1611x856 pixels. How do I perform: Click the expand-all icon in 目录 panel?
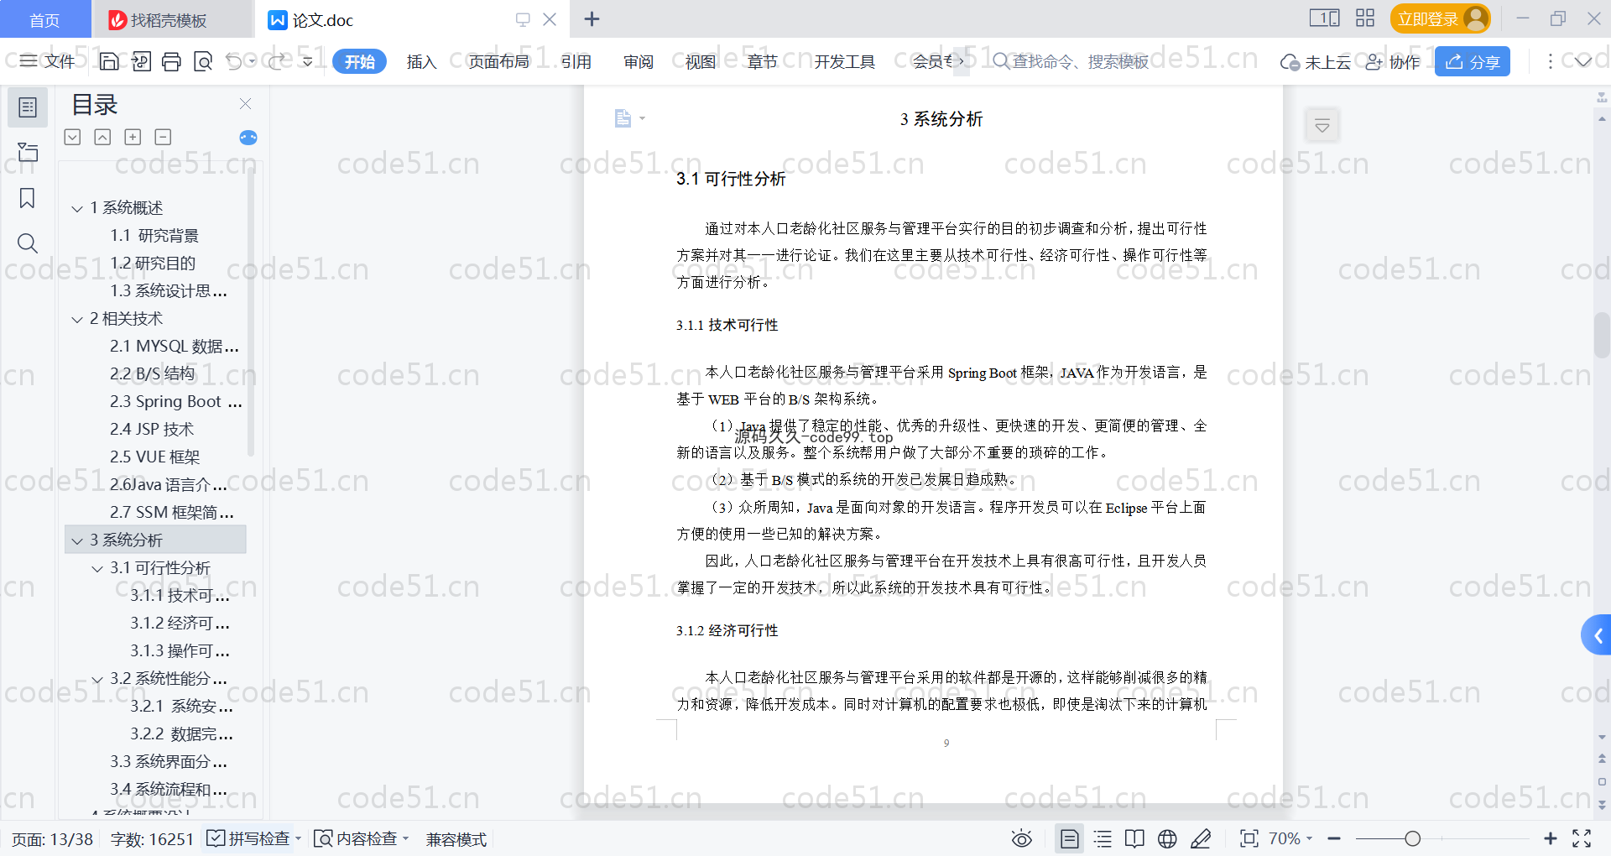pos(73,137)
